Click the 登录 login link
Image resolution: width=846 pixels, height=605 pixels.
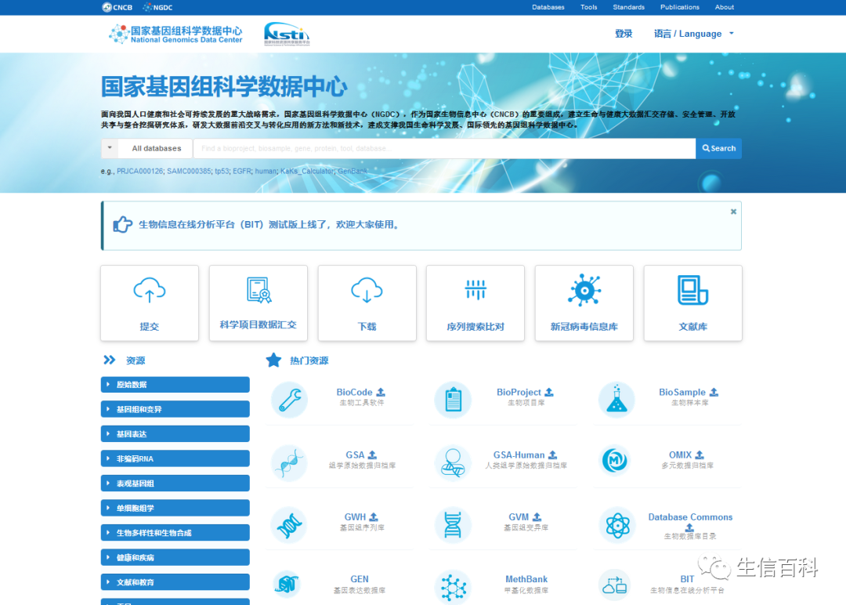pos(624,34)
